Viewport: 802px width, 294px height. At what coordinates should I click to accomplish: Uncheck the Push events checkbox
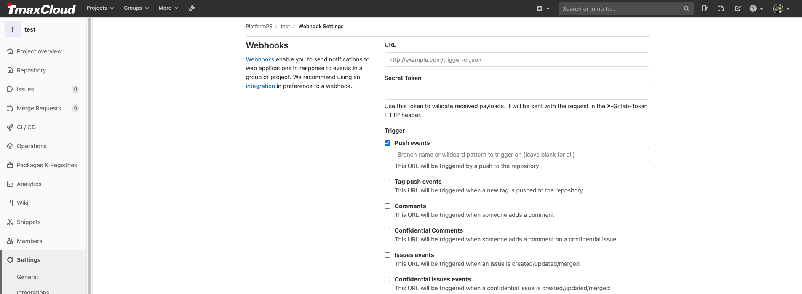tap(387, 143)
